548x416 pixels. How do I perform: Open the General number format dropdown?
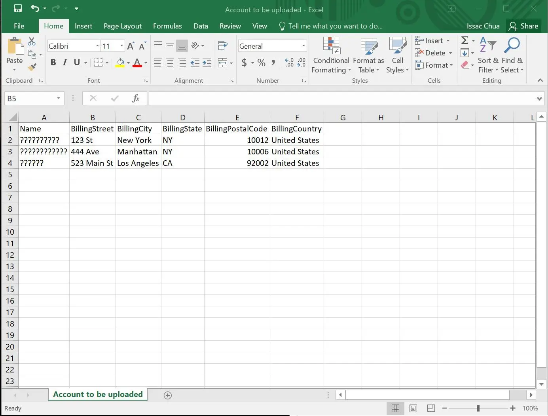pyautogui.click(x=303, y=46)
